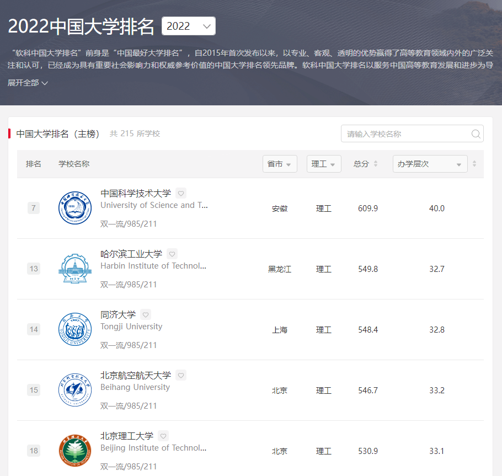Screen dimensions: 502x476
Task: Click rank badge 13
Action: point(34,269)
